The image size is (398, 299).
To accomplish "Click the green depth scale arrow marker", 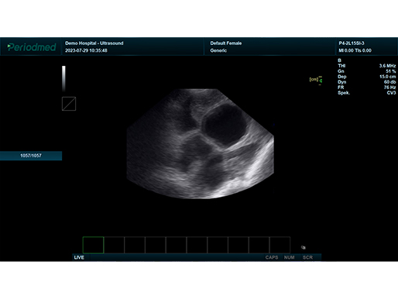I will (x=321, y=81).
